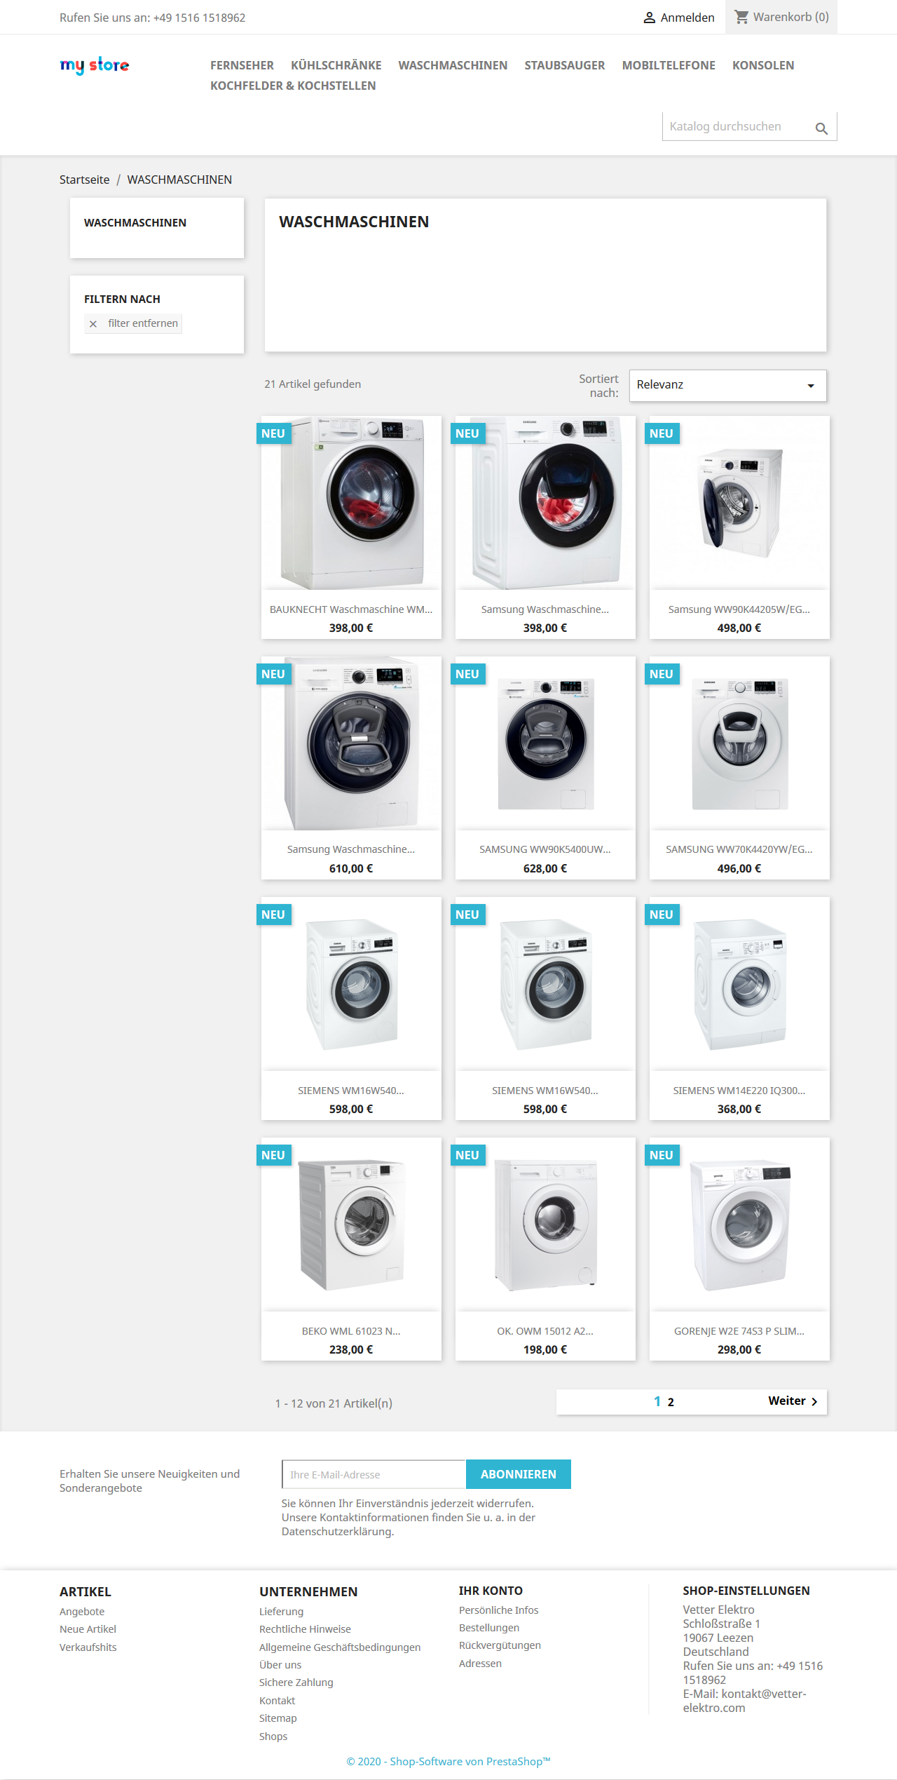
Task: Open the BAUKNECHT Waschmaschine product thumbnail
Action: pyautogui.click(x=351, y=503)
